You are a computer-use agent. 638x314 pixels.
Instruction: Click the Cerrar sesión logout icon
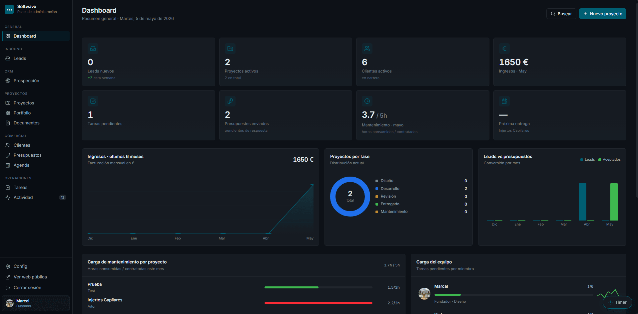8,288
